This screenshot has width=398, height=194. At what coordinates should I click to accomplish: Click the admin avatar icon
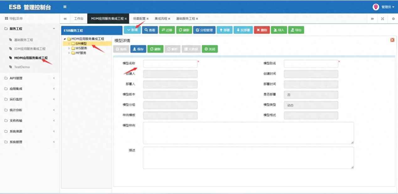point(376,7)
